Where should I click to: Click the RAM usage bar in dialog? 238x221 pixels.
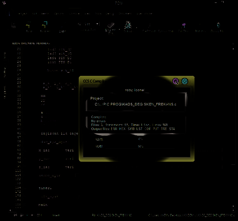click(140, 139)
